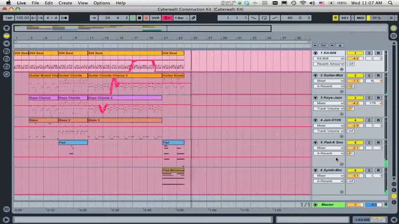Jump to previous locator arrow

(315, 45)
